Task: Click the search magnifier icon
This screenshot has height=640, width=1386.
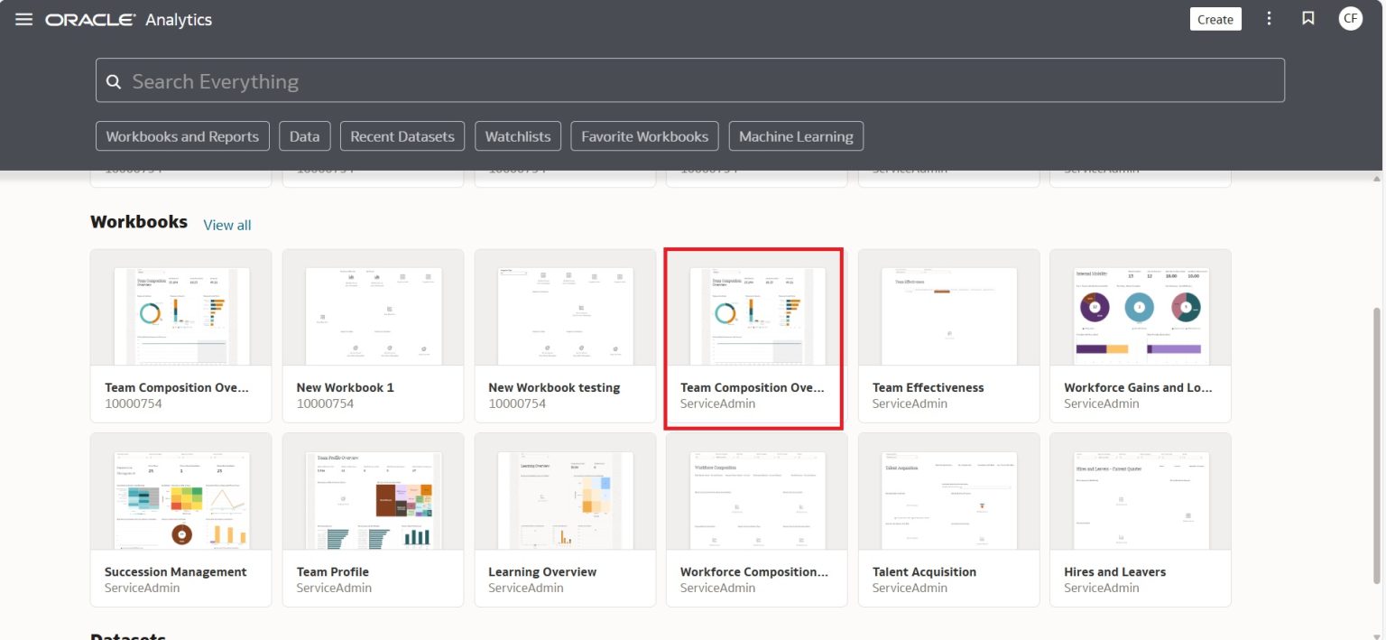Action: point(114,81)
